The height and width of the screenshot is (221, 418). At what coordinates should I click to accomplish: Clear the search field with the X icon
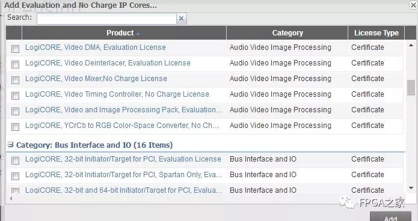click(181, 19)
